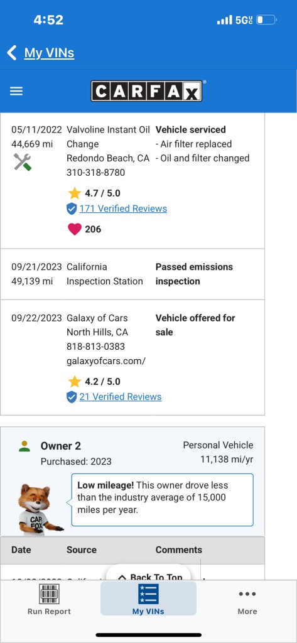Tap the CARFAX logo
This screenshot has width=297, height=643.
146,90
